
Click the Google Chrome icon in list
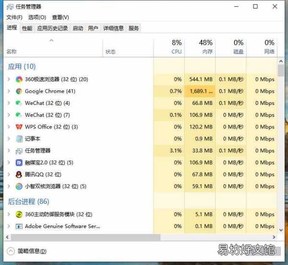tap(19, 91)
